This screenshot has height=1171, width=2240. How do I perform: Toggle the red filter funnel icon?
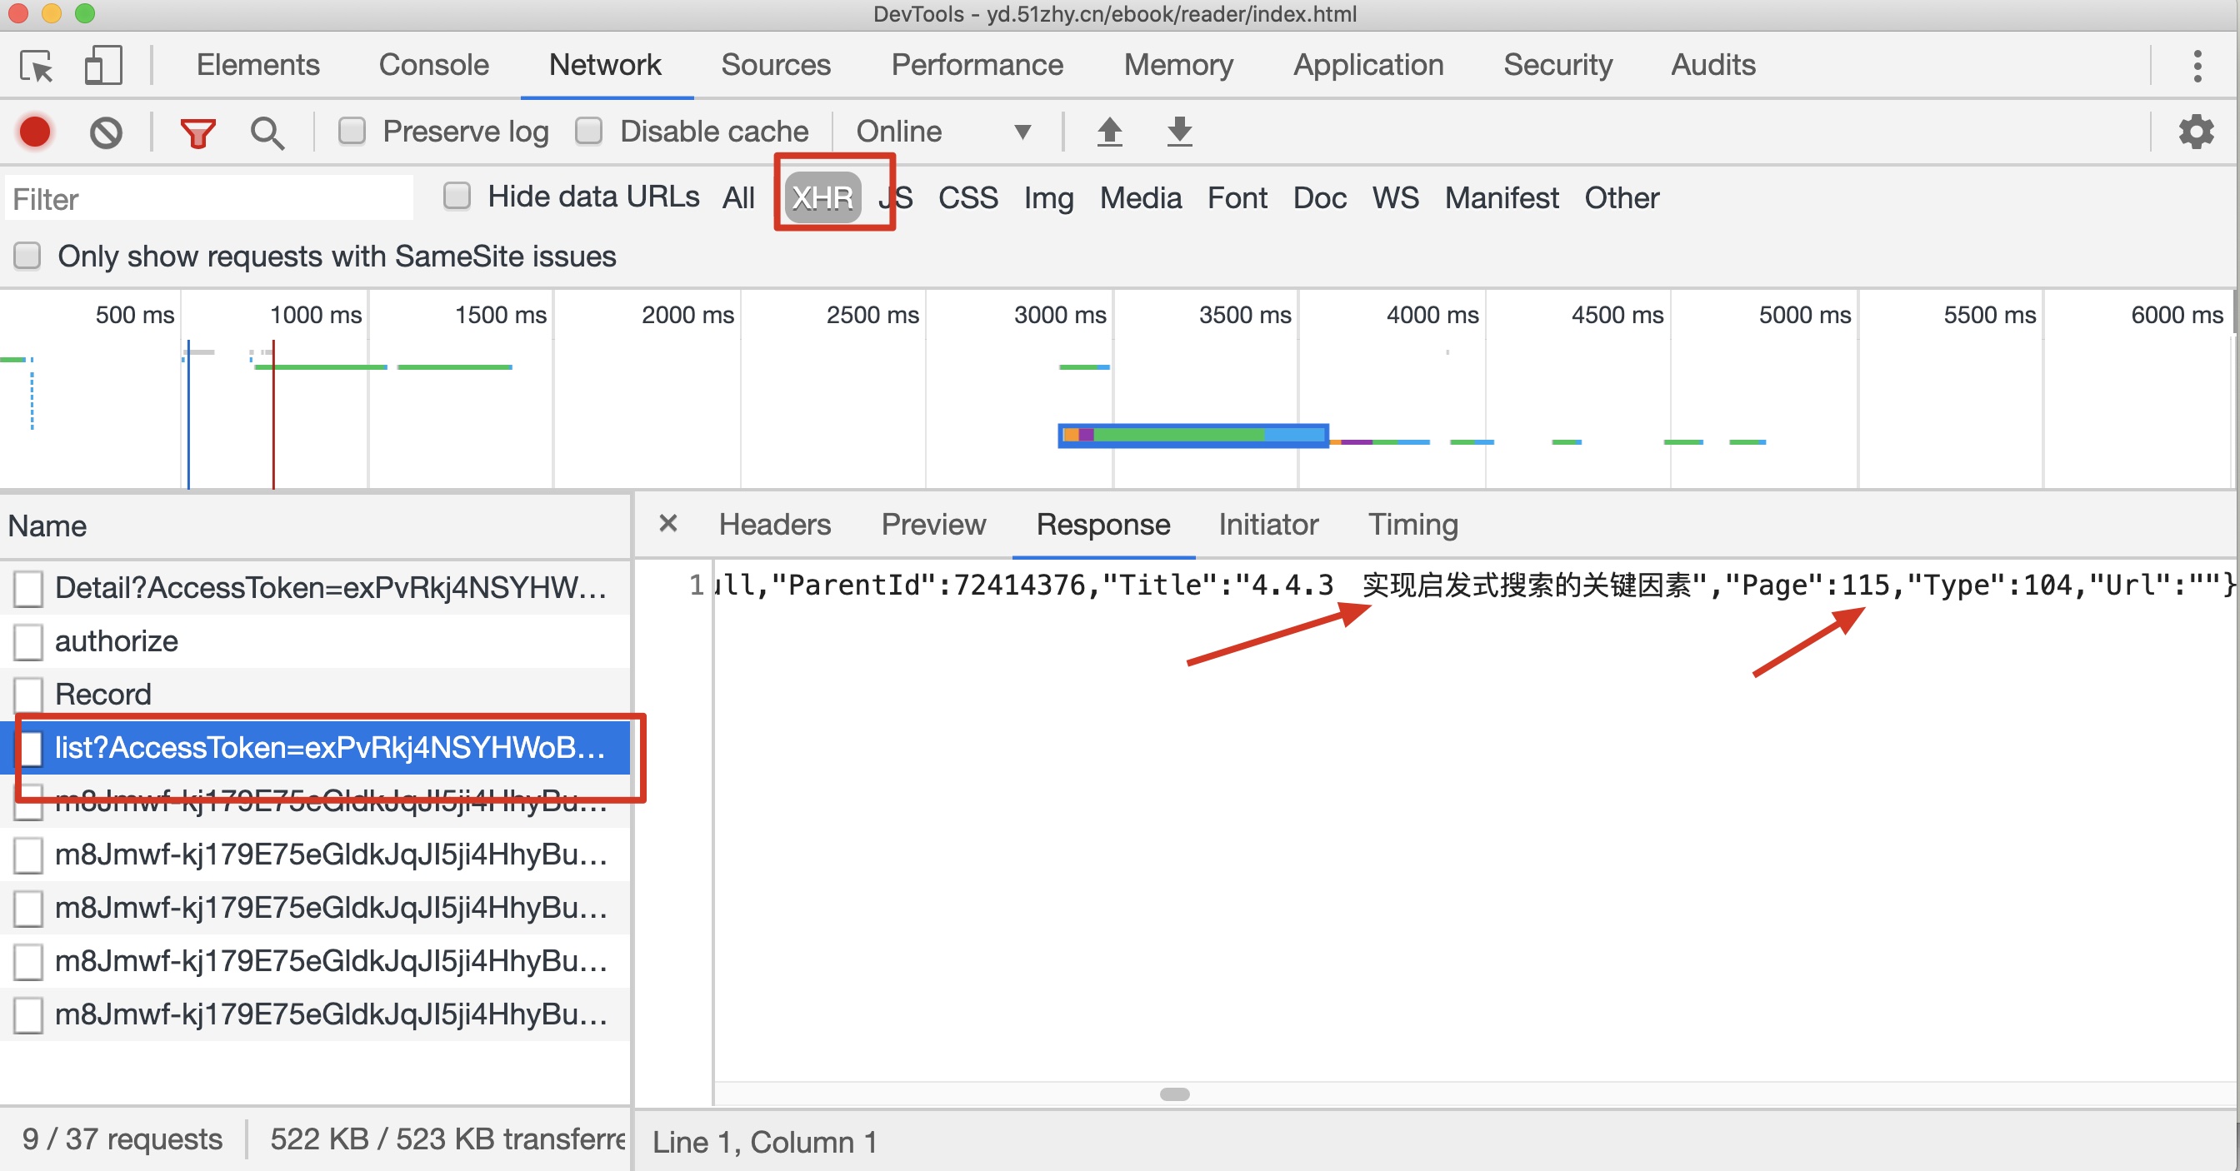pyautogui.click(x=197, y=132)
